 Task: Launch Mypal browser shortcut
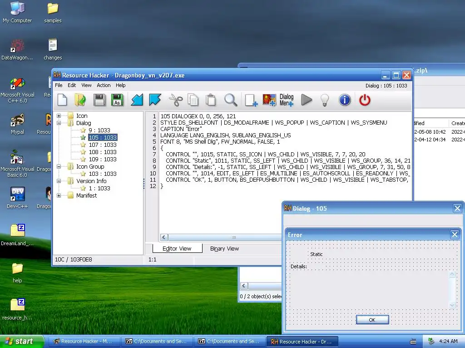(x=17, y=124)
